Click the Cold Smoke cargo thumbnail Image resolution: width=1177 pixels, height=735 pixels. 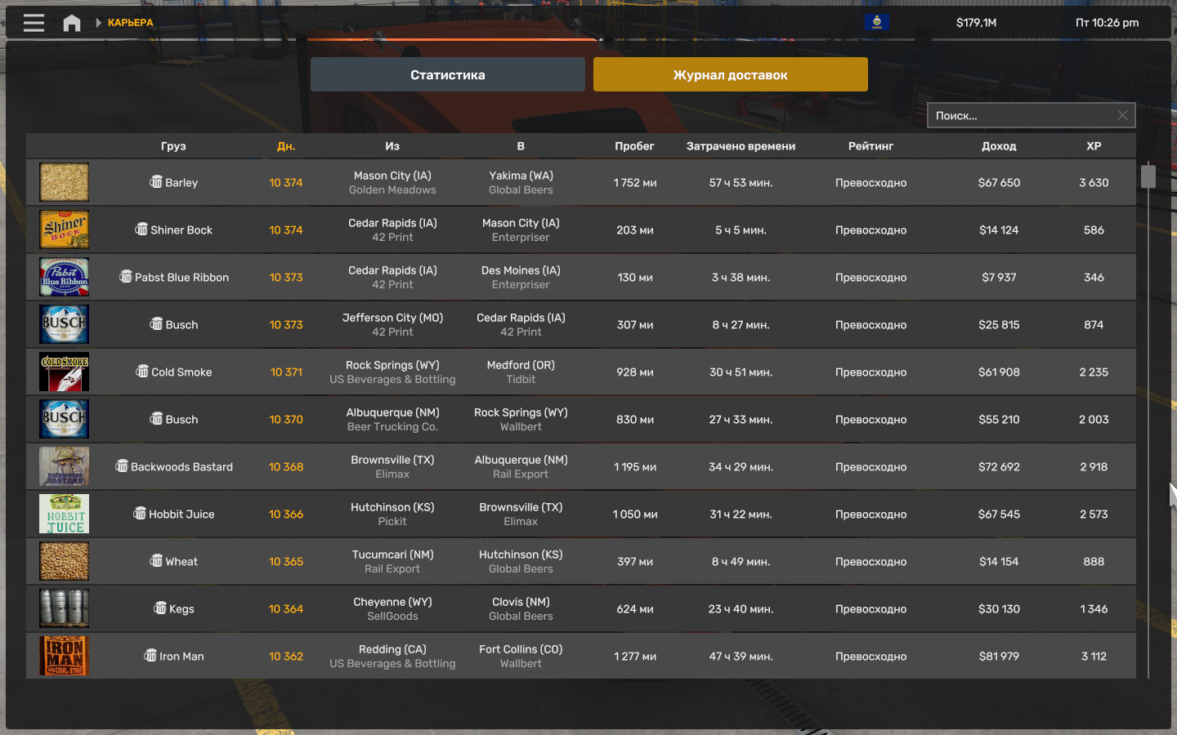[x=65, y=372]
